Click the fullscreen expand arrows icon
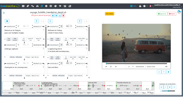Image resolution: width=183 pixels, height=100 pixels. [4, 13]
